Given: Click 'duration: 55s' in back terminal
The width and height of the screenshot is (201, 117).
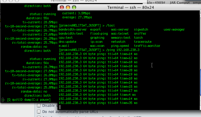Looking at the screenshot, I should pyautogui.click(x=37, y=18).
